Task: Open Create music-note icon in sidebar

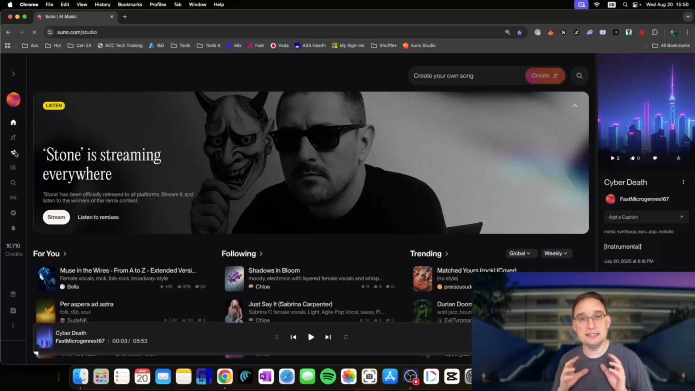Action: 13,138
